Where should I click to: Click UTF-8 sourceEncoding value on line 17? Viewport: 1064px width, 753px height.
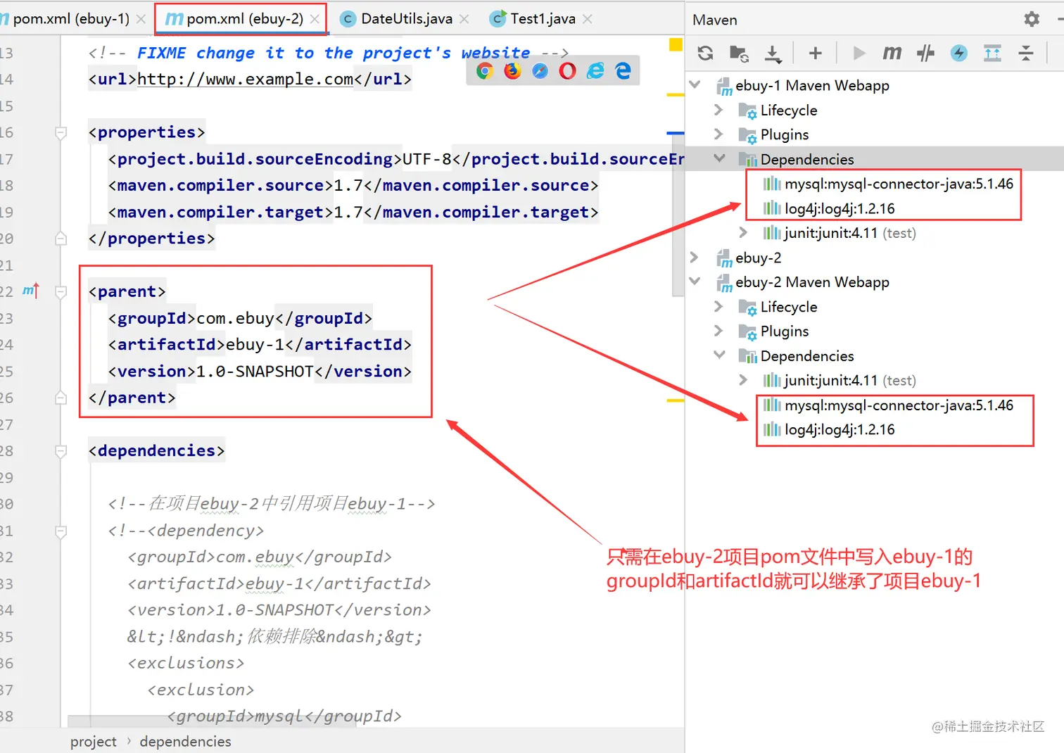[x=427, y=159]
